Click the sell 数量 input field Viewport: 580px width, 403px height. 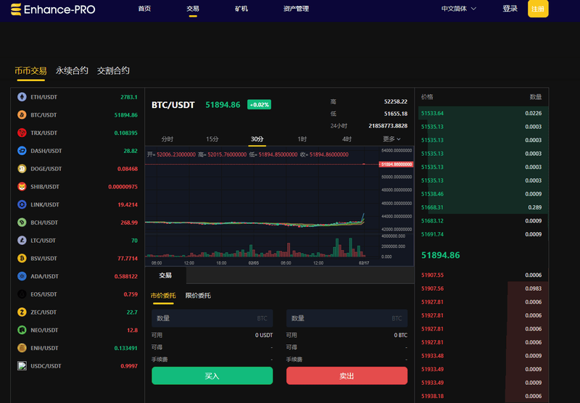pyautogui.click(x=347, y=318)
